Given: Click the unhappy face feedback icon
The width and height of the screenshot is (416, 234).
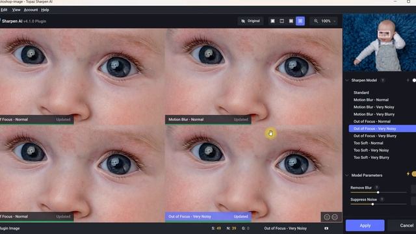Looking at the screenshot, I should [327, 217].
